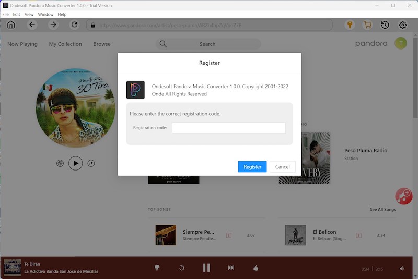Image resolution: width=418 pixels, height=279 pixels.
Task: Switch to the Now Playing tab
Action: [22, 44]
